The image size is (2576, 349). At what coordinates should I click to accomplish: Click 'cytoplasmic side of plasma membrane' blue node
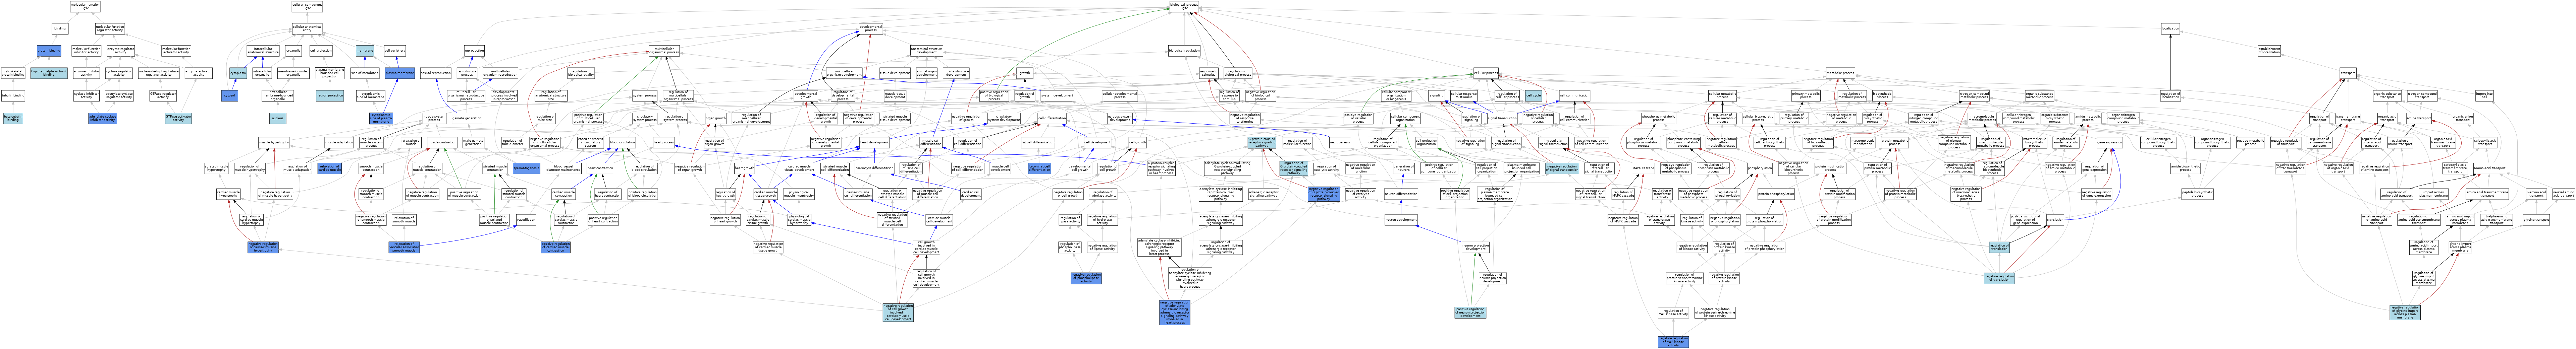(x=381, y=119)
